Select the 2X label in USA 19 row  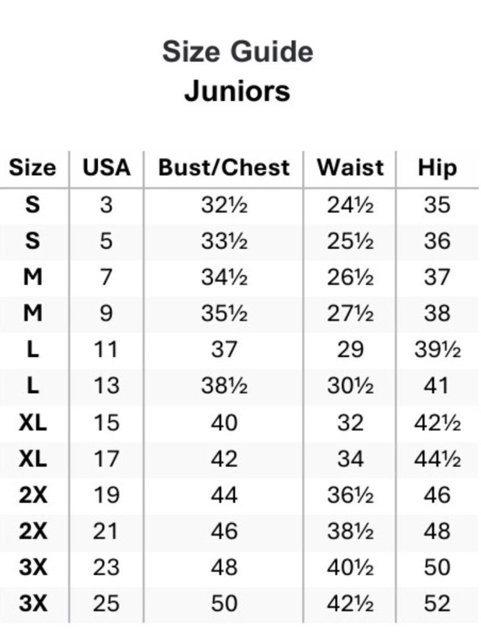pos(33,495)
